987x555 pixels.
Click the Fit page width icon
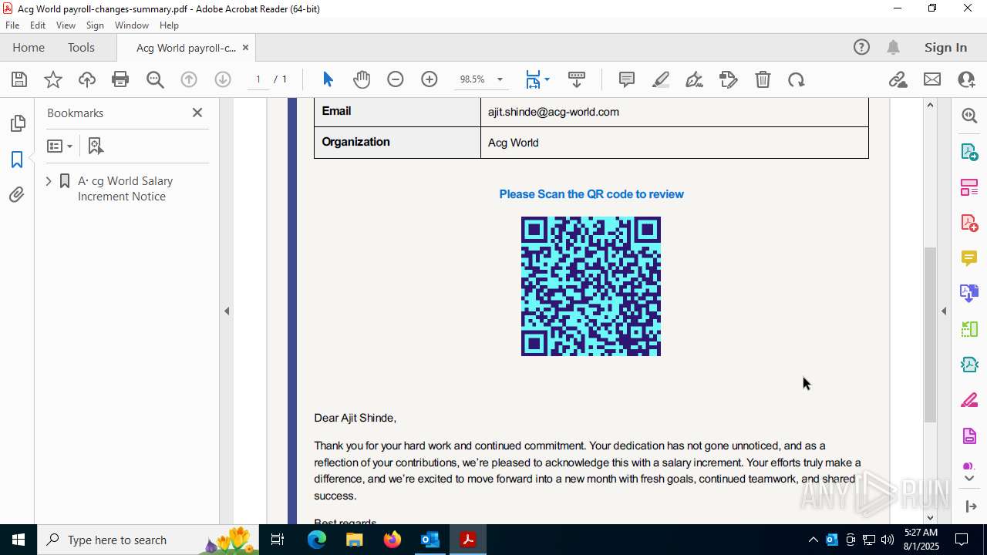[533, 79]
